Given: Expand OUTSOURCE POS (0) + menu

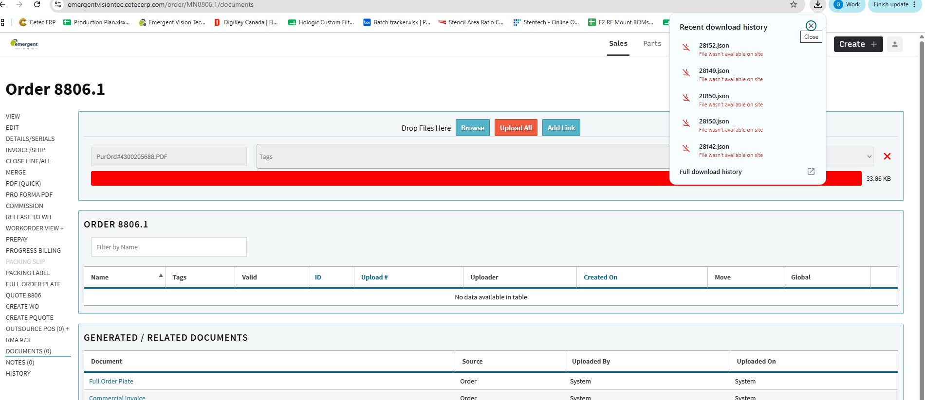Looking at the screenshot, I should (37, 329).
